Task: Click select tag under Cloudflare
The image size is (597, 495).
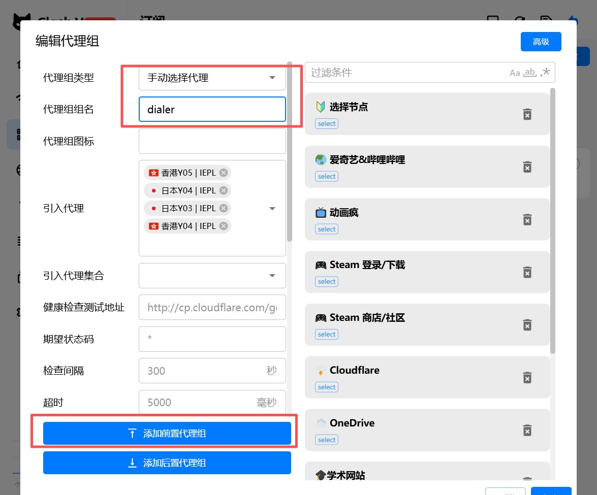Action: tap(327, 387)
